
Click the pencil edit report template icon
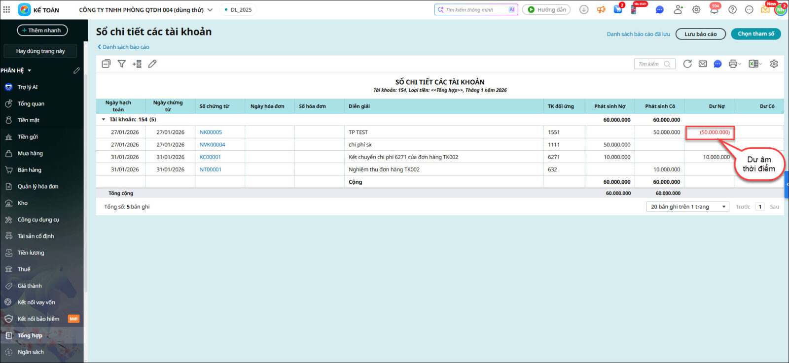pos(152,64)
